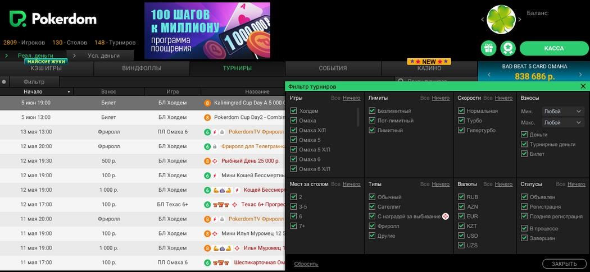
Task: Sort by Начало column arrow
Action: click(x=69, y=91)
